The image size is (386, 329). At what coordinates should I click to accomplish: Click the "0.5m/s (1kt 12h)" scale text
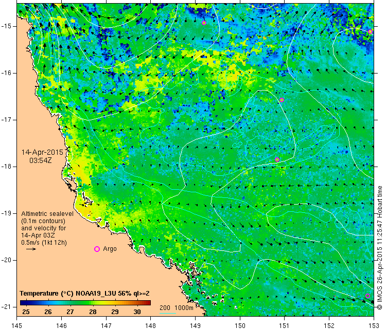(x=44, y=243)
